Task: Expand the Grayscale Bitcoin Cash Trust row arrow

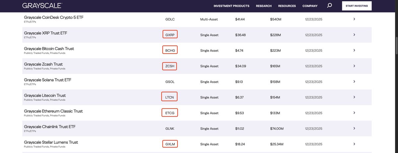Action: click(x=354, y=50)
